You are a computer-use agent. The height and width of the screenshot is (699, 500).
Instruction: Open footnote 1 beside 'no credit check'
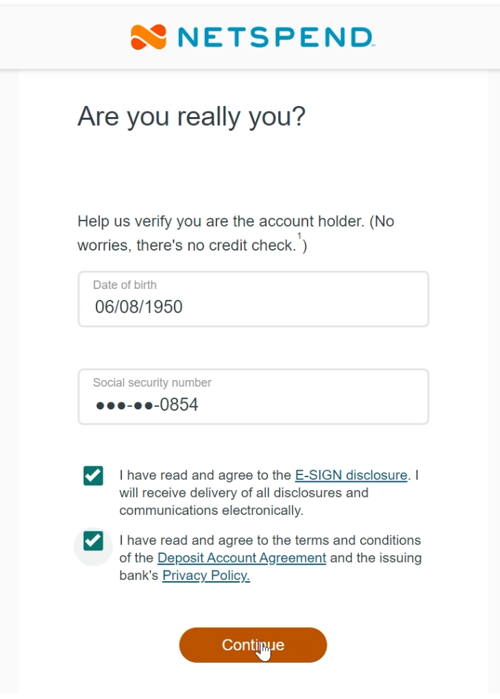(299, 236)
